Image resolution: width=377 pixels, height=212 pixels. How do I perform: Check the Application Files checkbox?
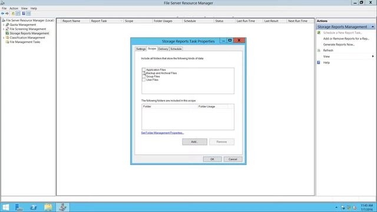click(144, 69)
